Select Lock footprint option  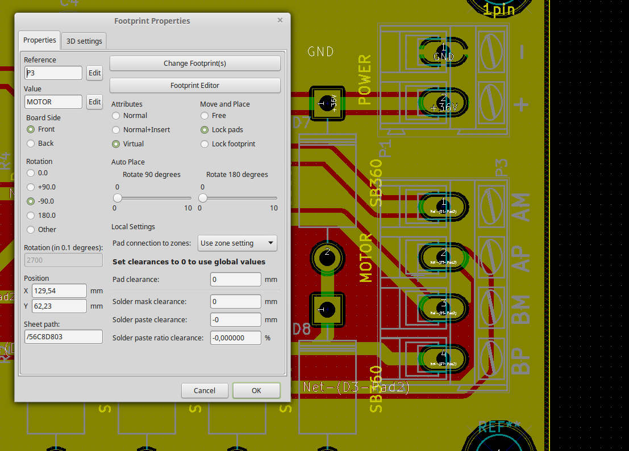pyautogui.click(x=228, y=144)
